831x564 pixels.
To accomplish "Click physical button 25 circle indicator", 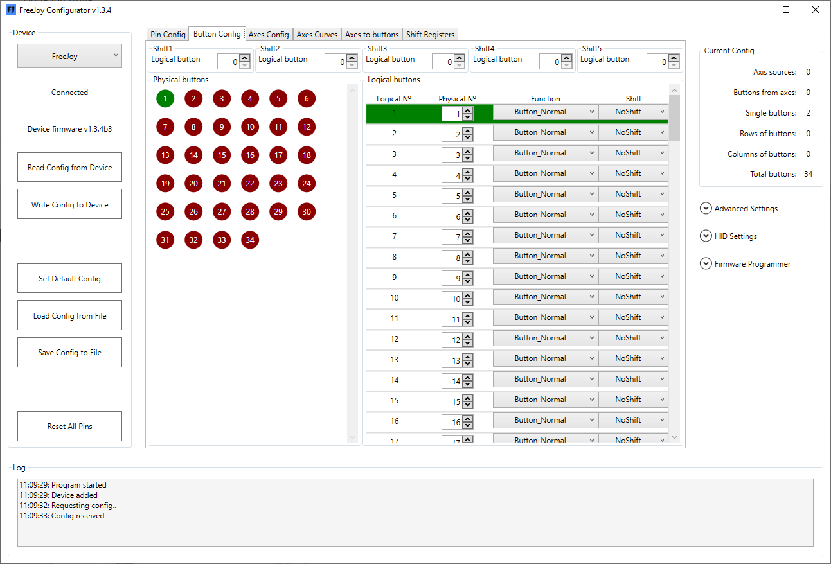I will coord(165,211).
